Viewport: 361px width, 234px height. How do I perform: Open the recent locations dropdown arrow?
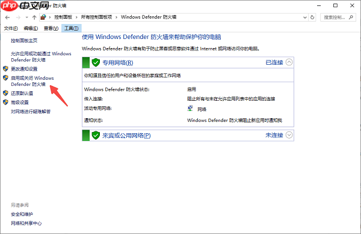coord(26,17)
